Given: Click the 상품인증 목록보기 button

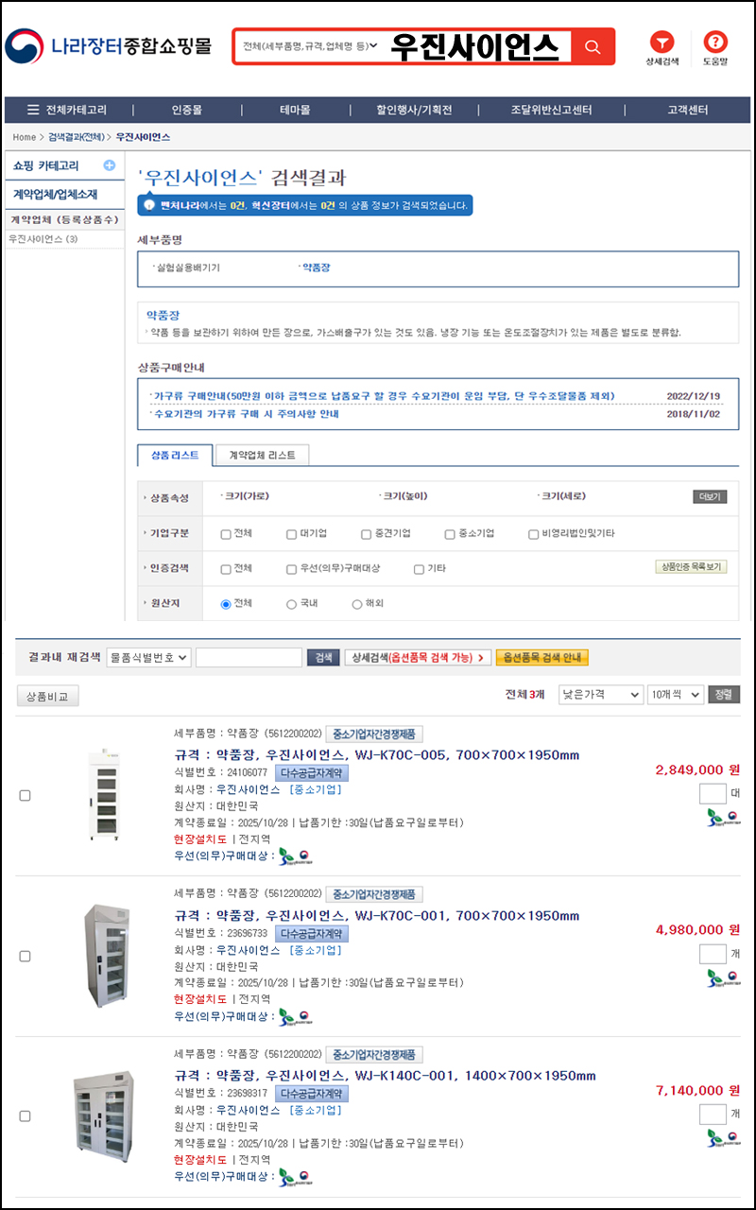Looking at the screenshot, I should (x=691, y=567).
